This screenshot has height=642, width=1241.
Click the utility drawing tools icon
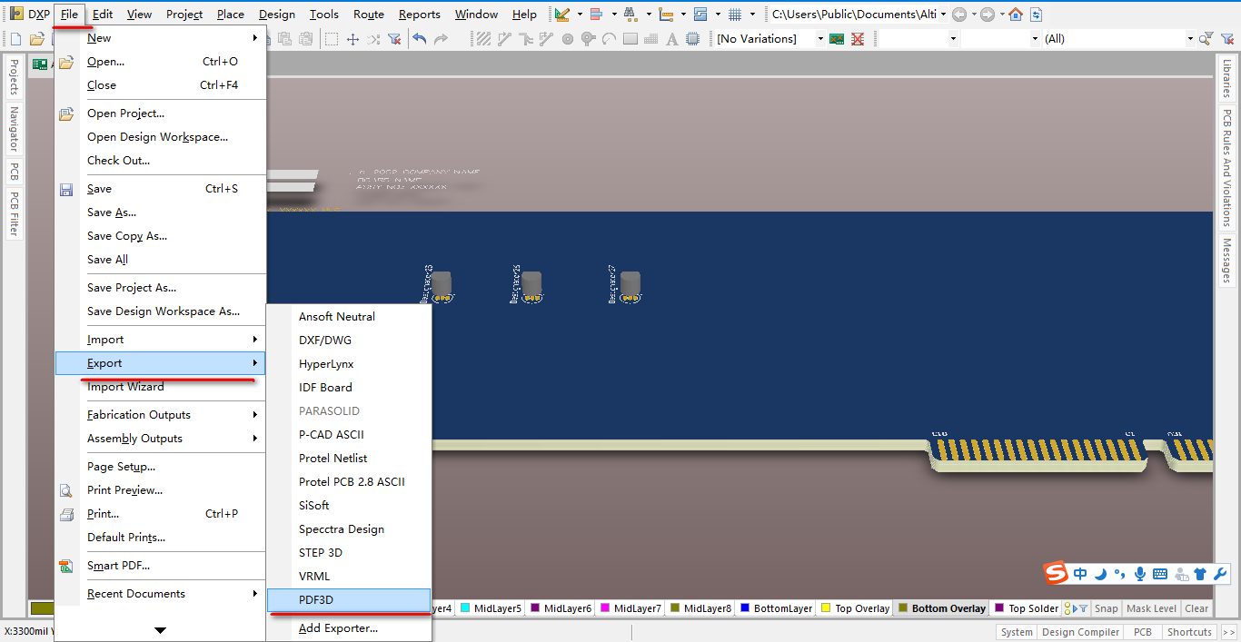562,14
